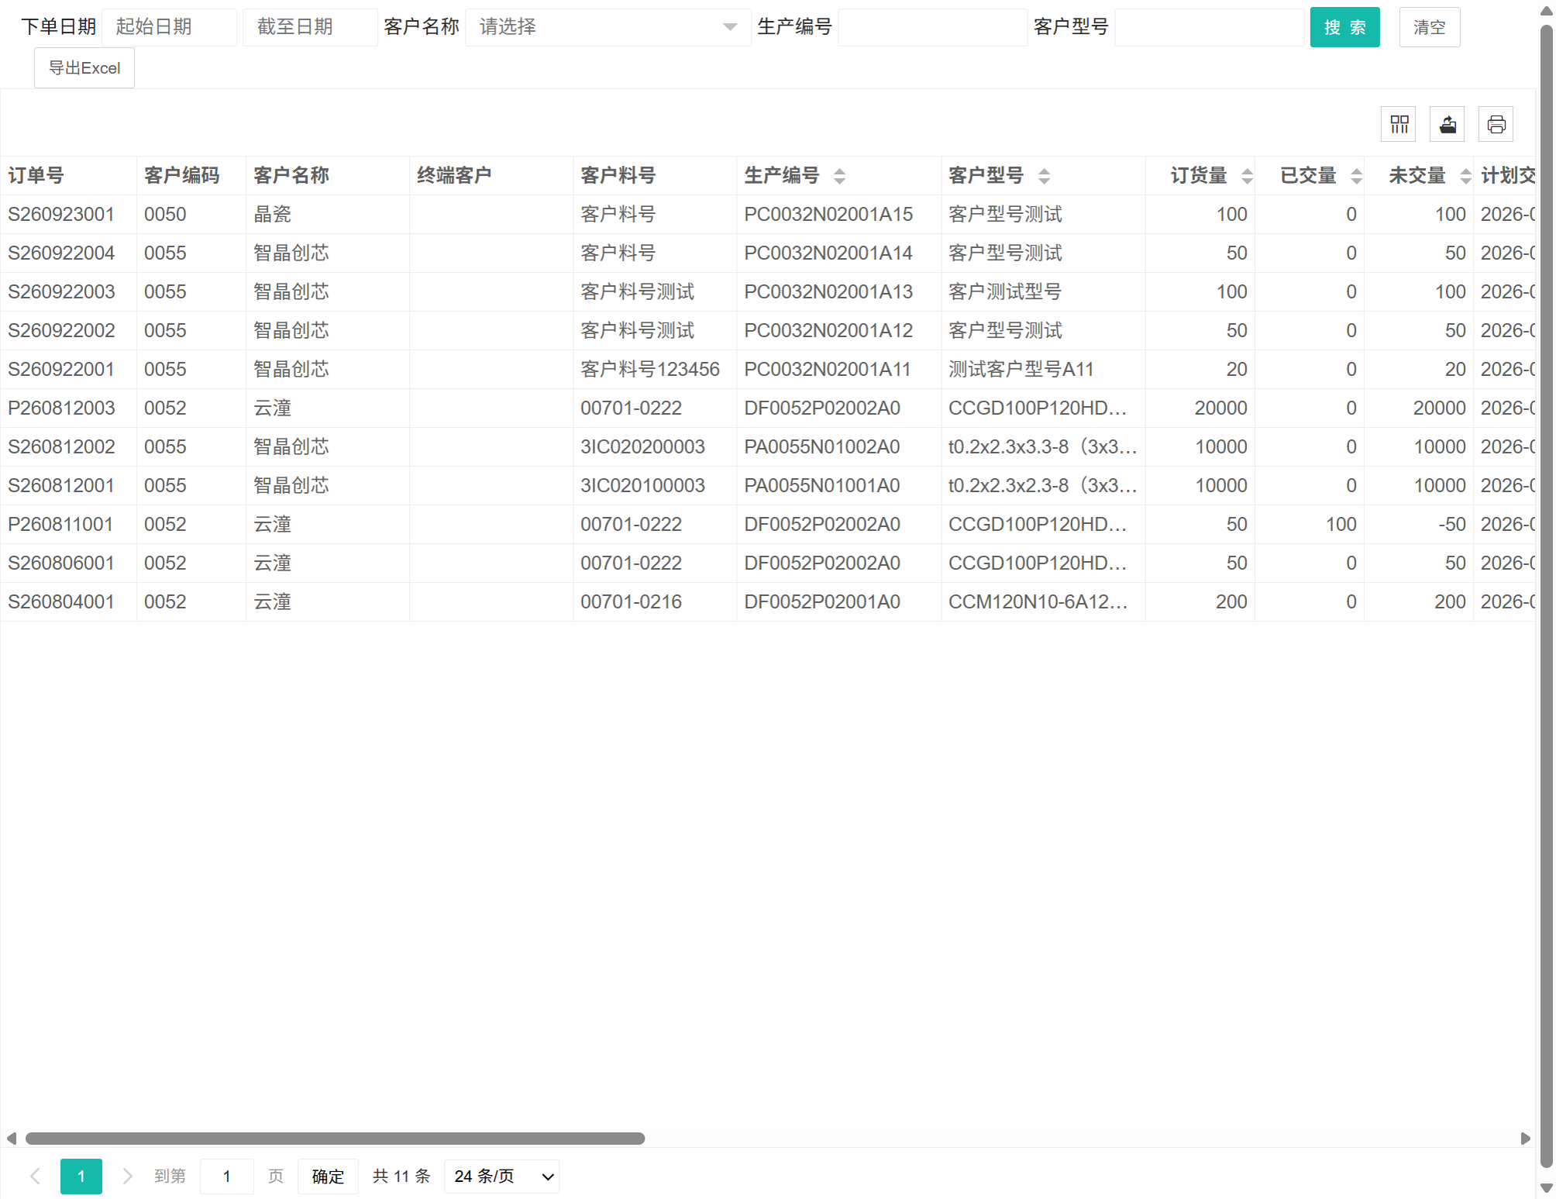Open 客户名称 请选择 dropdown
1556x1199 pixels.
pyautogui.click(x=608, y=27)
